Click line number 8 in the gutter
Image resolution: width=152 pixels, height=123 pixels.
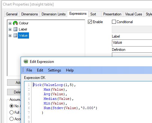click(x=29, y=117)
